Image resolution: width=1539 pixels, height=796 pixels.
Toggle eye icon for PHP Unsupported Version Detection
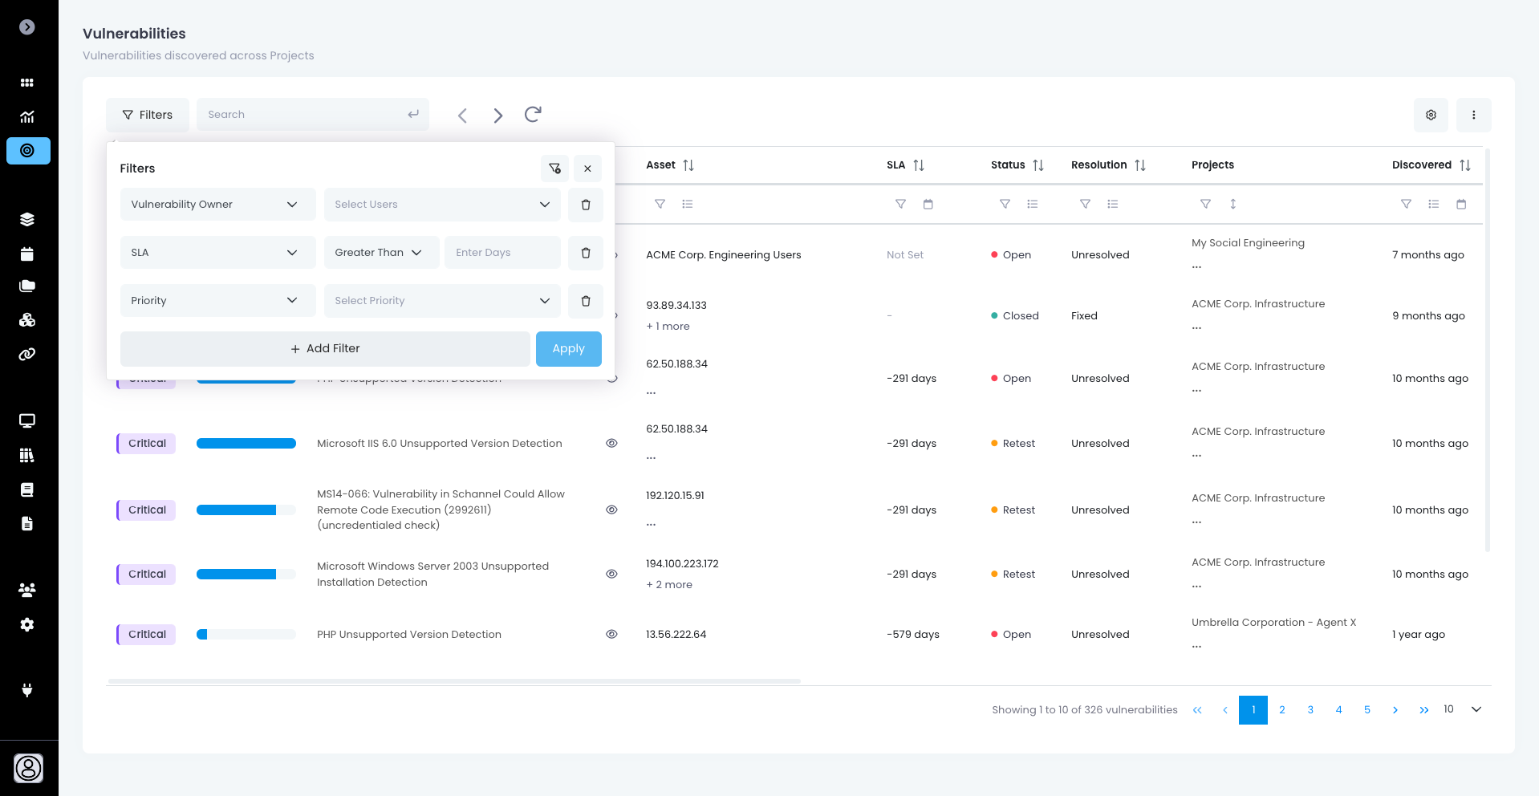[611, 634]
